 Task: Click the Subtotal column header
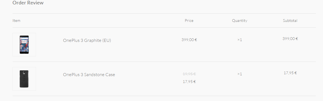tap(290, 21)
